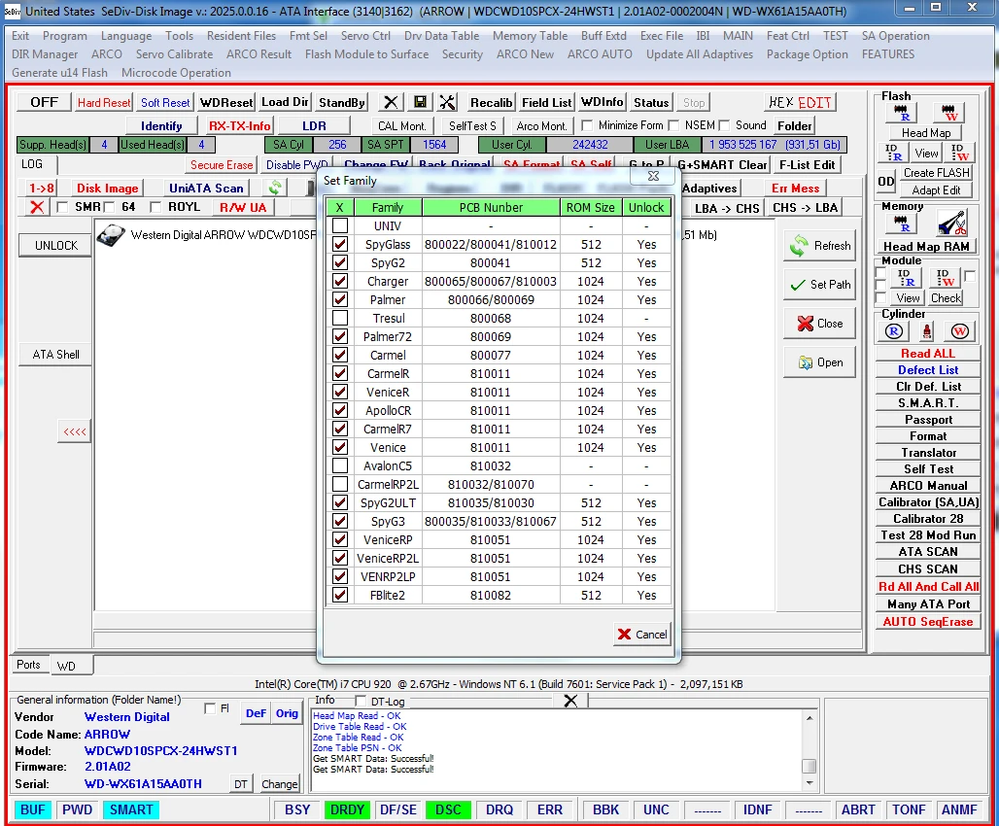Click the red X icon left of SMR
The width and height of the screenshot is (999, 826).
point(37,207)
